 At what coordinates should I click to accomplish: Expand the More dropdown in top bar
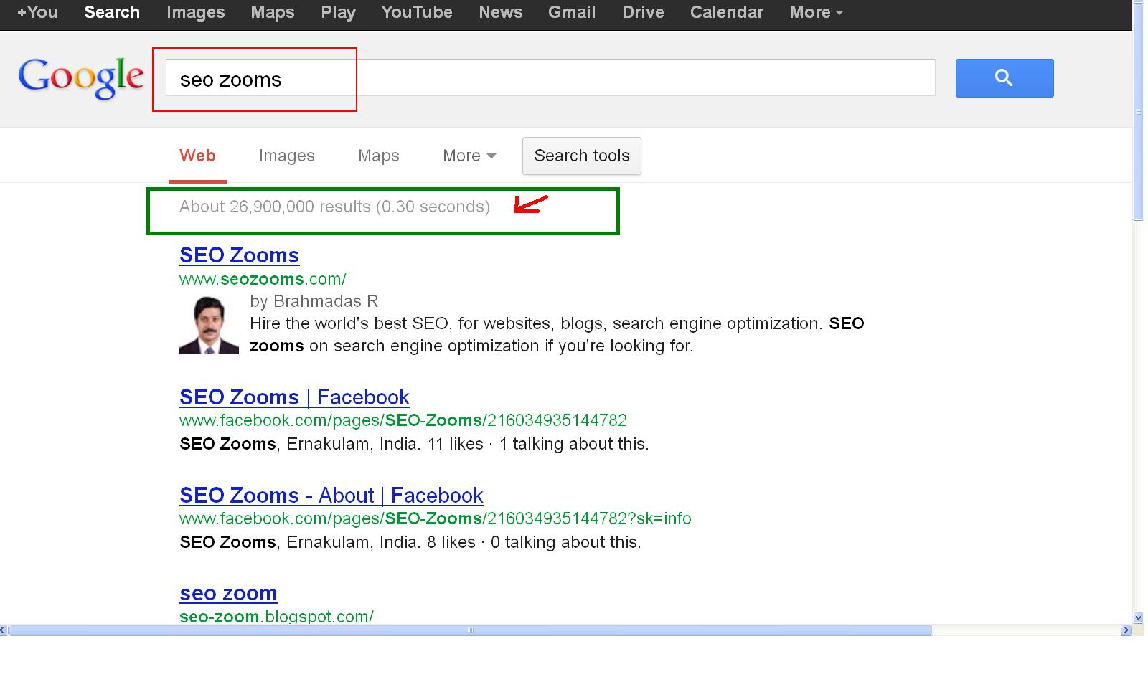click(816, 12)
